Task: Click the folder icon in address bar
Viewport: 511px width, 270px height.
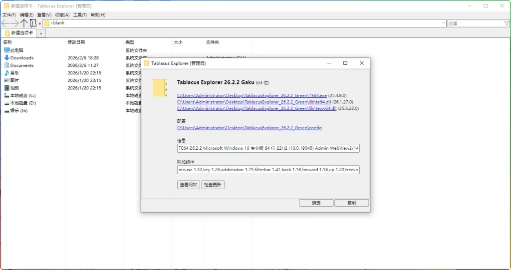Action: pos(46,23)
